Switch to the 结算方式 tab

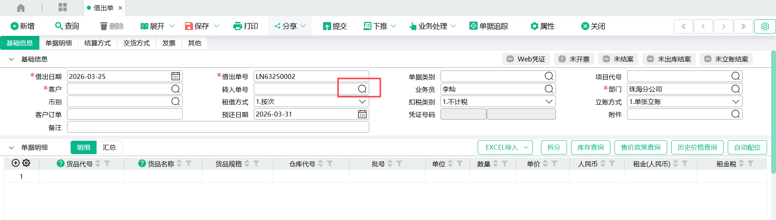[97, 43]
